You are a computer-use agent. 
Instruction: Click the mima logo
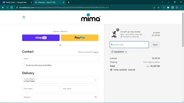[x=91, y=17]
